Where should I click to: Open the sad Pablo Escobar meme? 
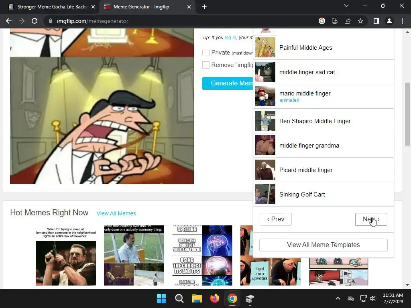(134, 255)
